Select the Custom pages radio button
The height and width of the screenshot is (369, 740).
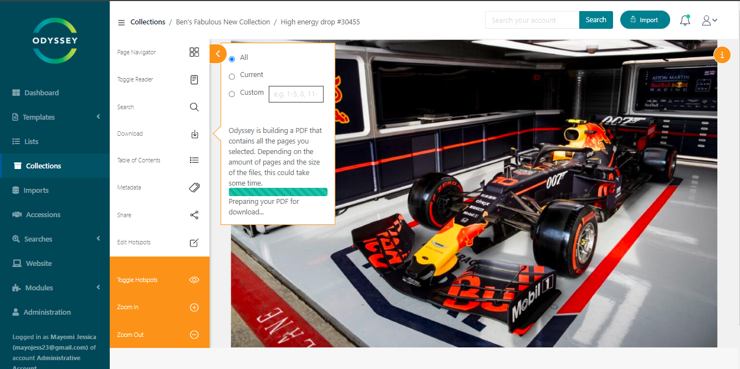(232, 94)
